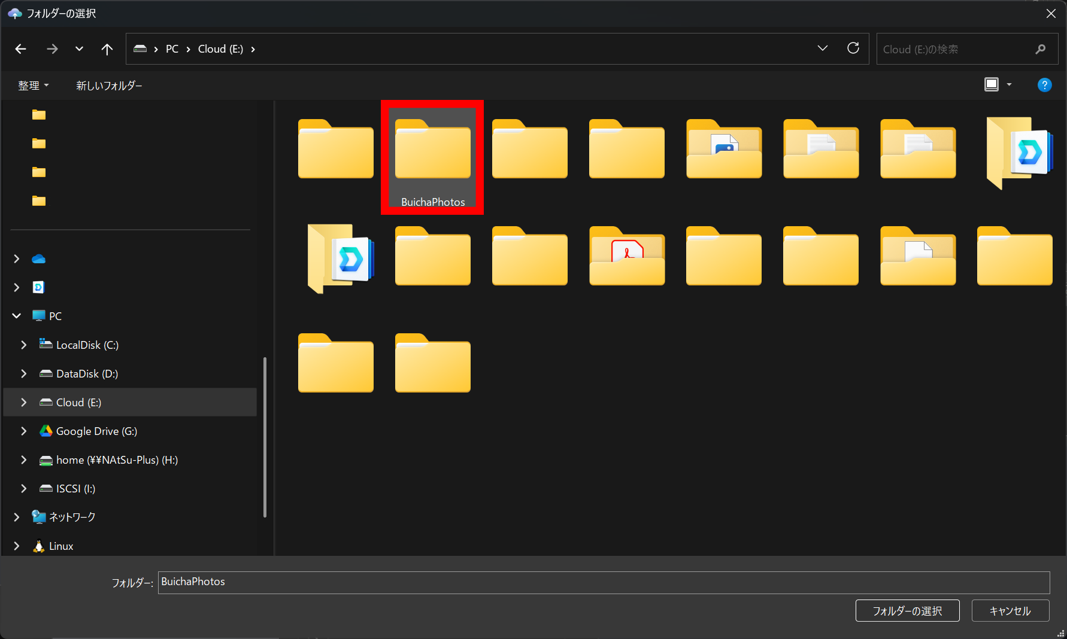Click the フォルダー name input field

[x=603, y=582]
